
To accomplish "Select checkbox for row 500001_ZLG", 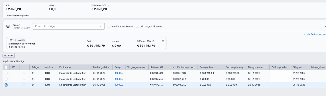I will [6, 73].
